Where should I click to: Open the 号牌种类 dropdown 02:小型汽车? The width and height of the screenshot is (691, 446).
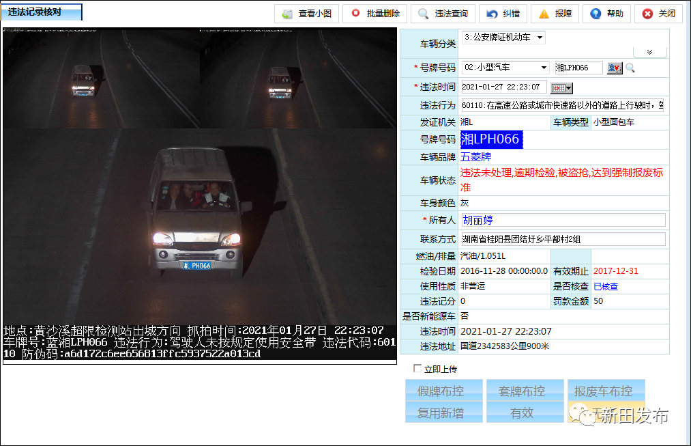coord(505,68)
